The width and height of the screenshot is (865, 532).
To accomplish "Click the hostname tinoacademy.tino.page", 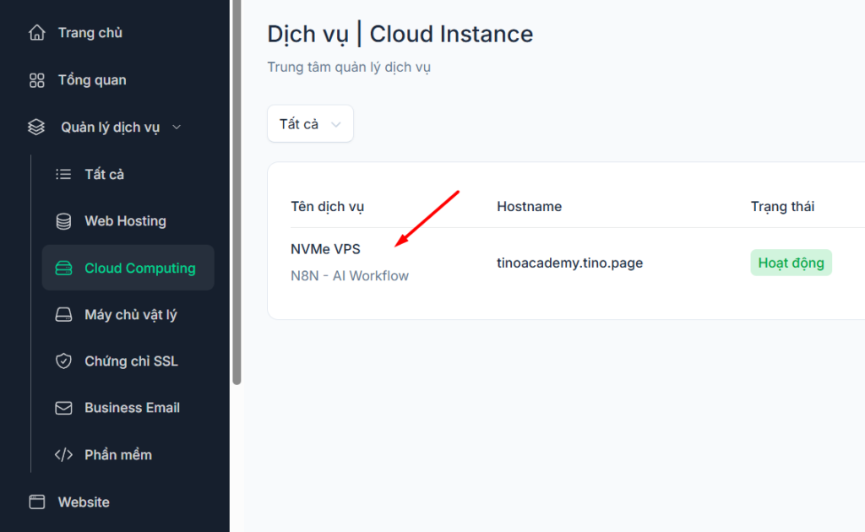I will click(569, 262).
